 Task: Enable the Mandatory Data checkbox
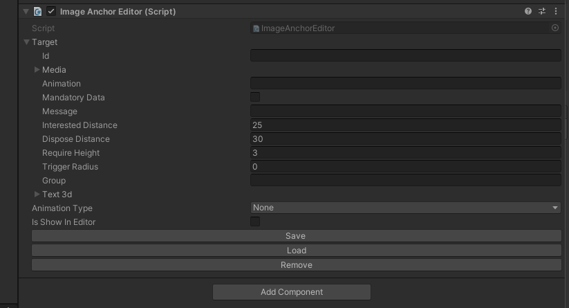point(255,98)
